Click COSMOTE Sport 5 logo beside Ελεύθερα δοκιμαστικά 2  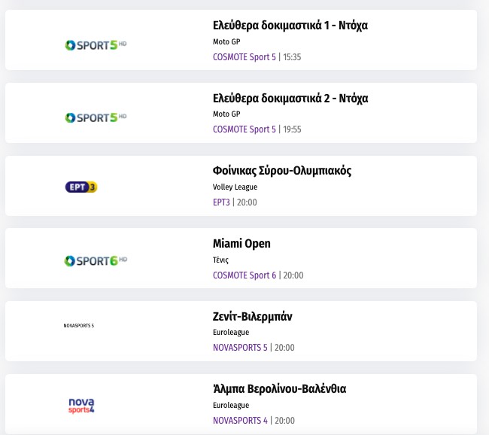[x=96, y=117]
